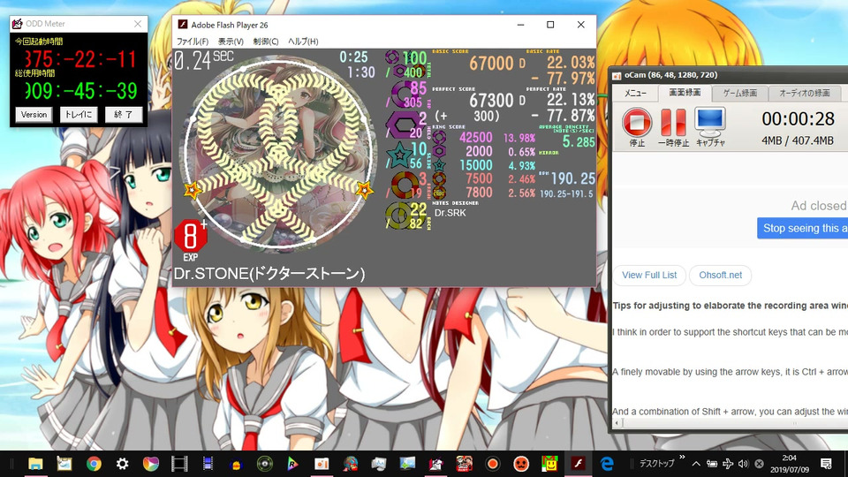Click the taskbar clock showing 2:04
The width and height of the screenshot is (848, 477).
(790, 464)
